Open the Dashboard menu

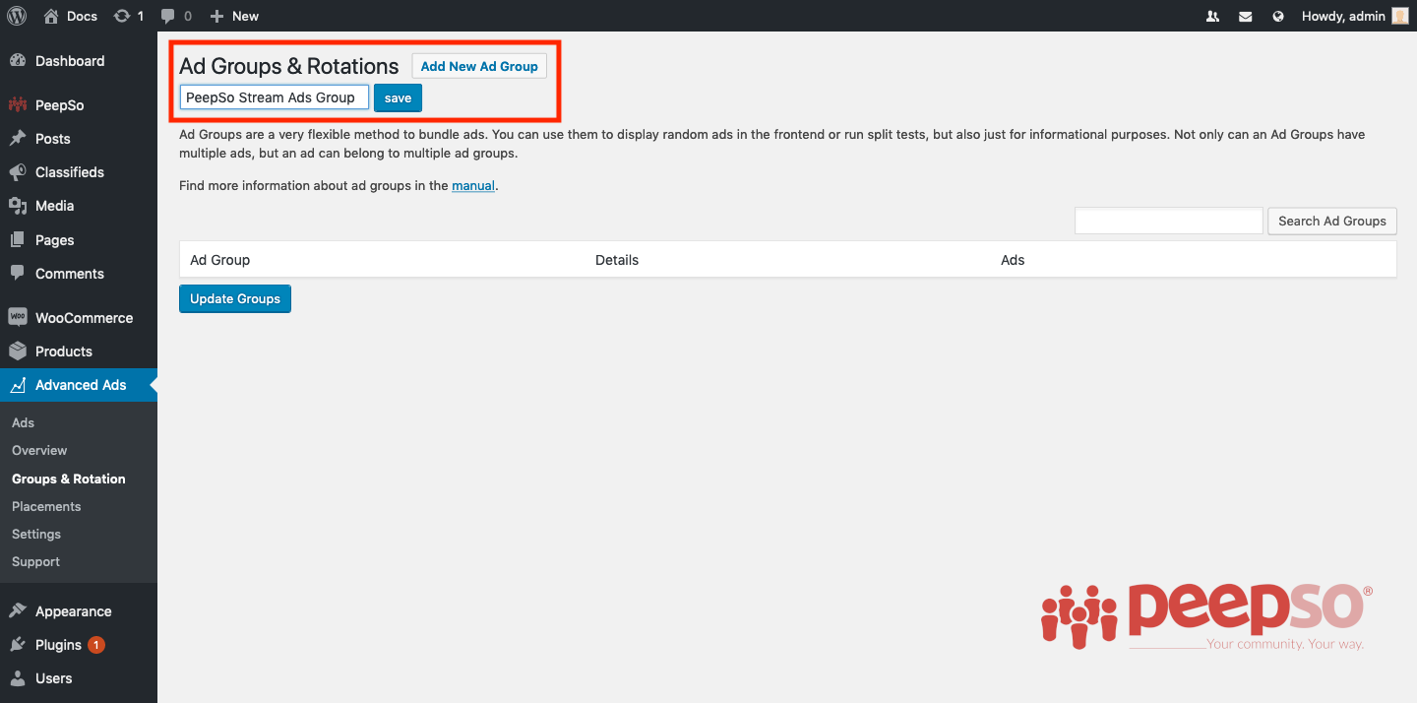(x=79, y=61)
